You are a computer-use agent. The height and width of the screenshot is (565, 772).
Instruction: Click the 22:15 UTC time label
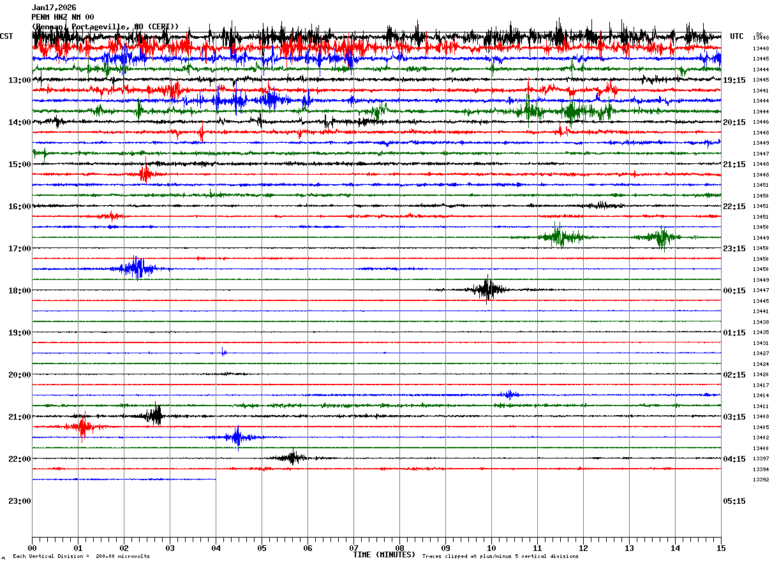(x=734, y=207)
